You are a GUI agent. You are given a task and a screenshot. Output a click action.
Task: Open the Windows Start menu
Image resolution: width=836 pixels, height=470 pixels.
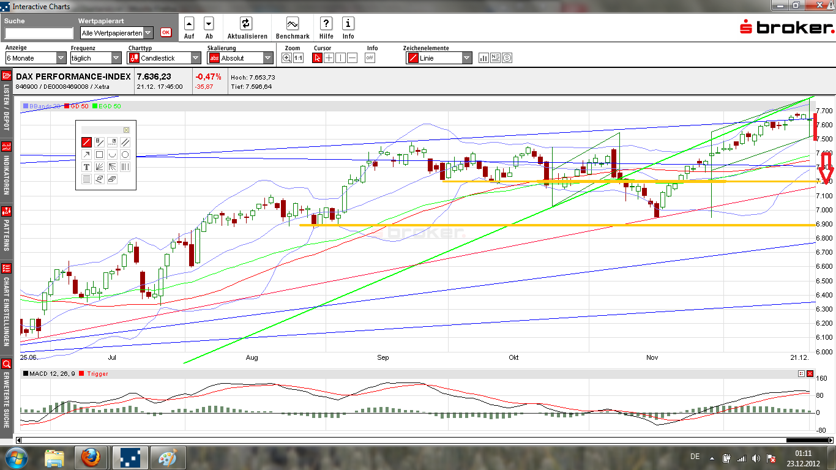tap(15, 457)
